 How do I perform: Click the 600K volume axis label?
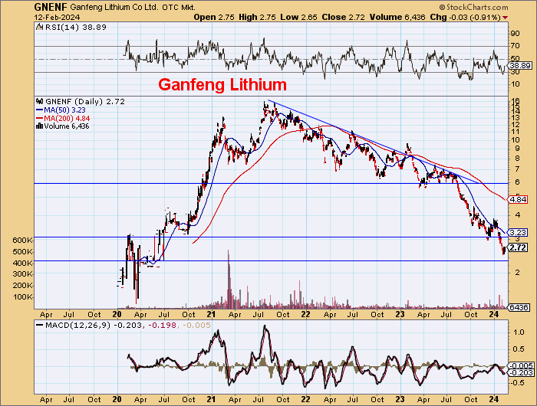pos(22,240)
